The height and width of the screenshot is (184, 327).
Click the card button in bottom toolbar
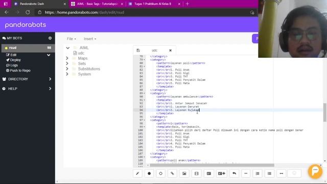[209, 173]
